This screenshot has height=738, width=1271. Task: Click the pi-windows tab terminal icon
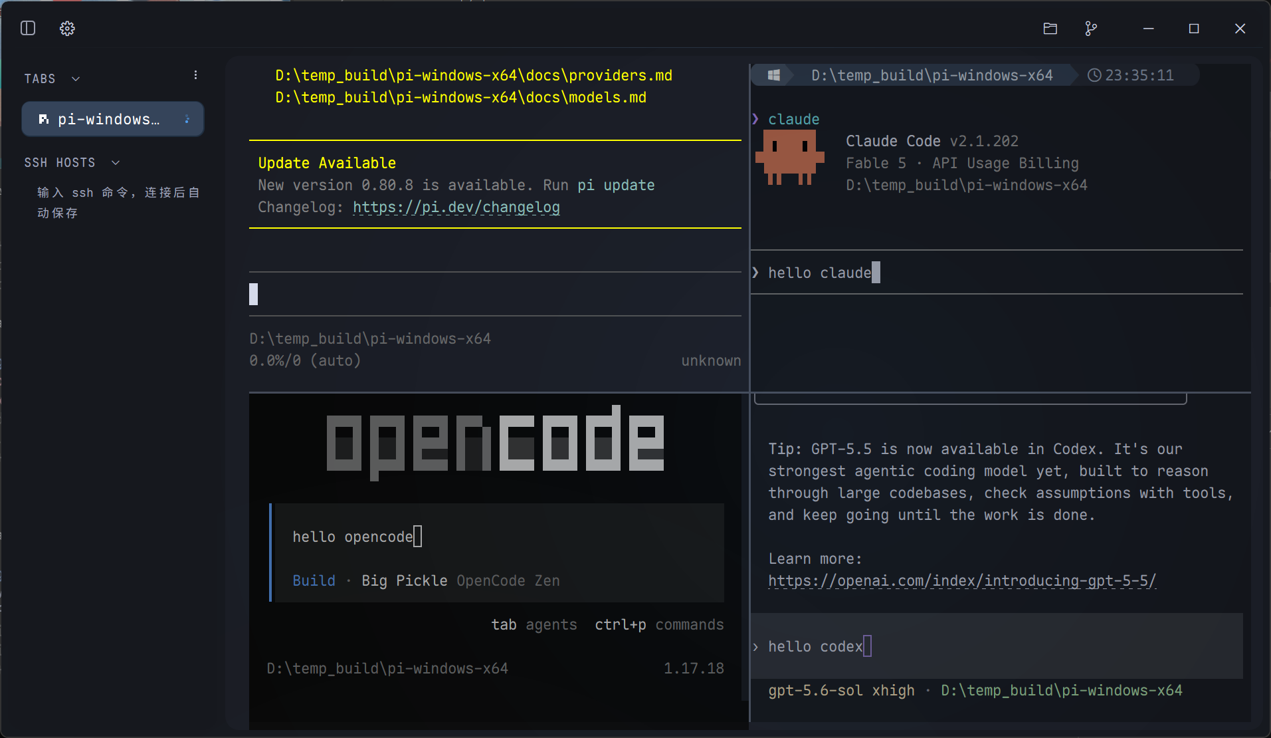(x=44, y=119)
